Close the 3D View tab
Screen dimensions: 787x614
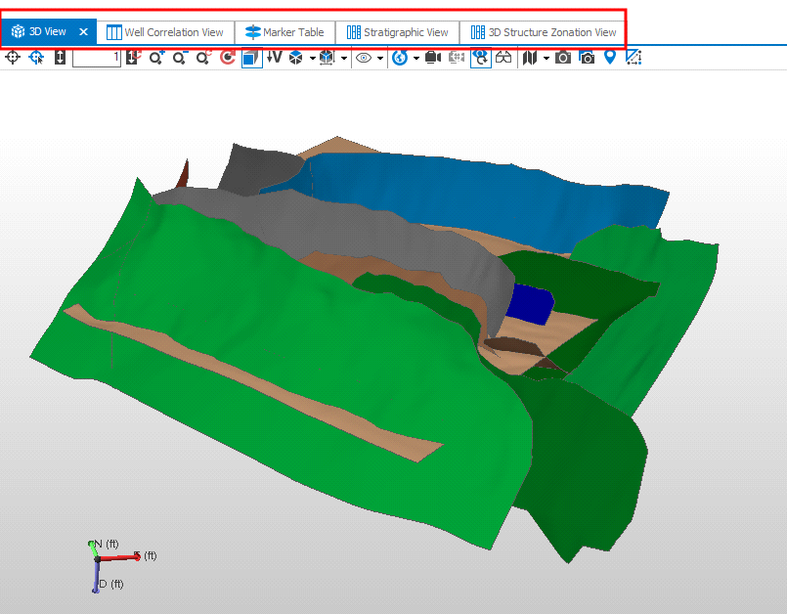(x=83, y=32)
